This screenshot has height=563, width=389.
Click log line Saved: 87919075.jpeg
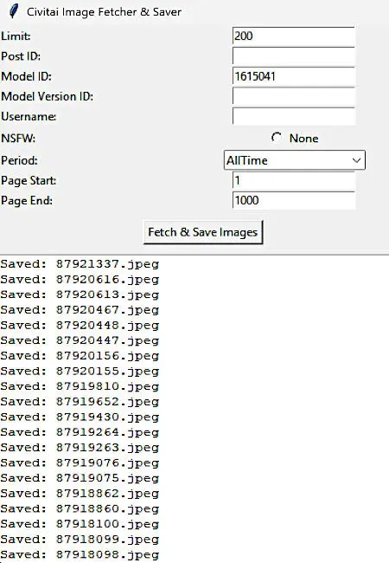coord(80,479)
